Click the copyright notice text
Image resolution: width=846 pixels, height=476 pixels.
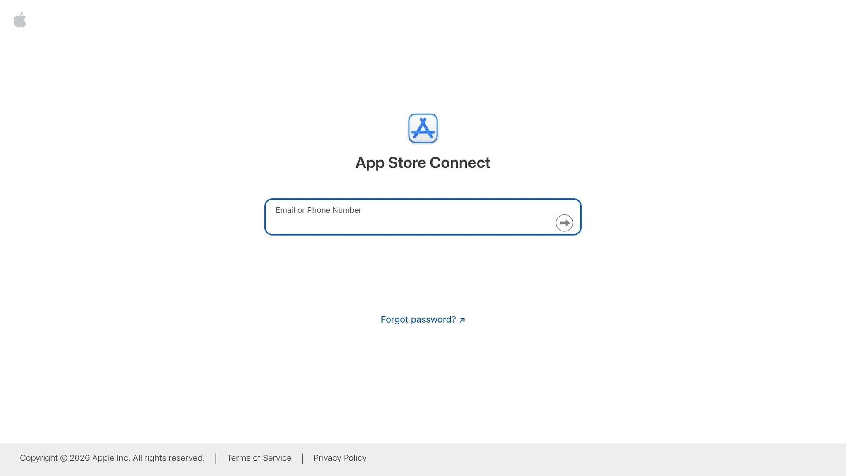click(x=113, y=458)
